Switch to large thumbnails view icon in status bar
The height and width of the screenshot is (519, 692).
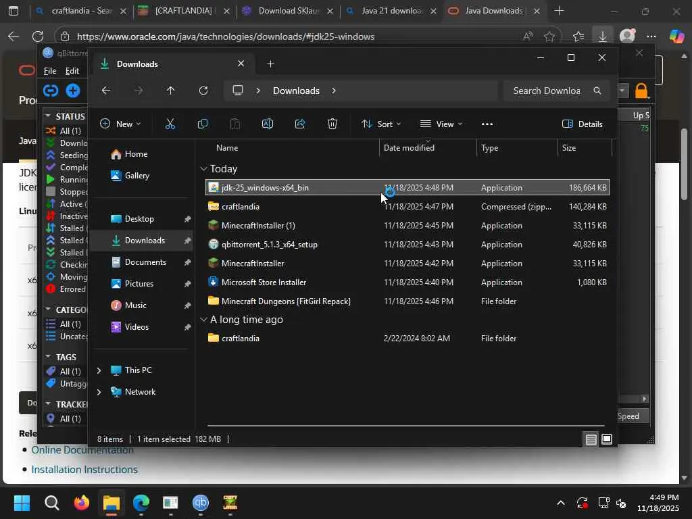point(607,439)
